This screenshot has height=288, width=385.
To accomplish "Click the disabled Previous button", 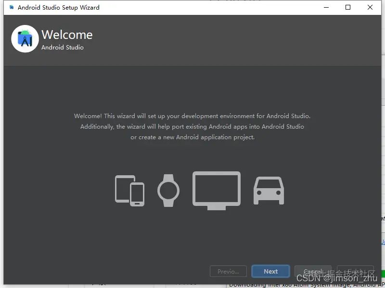I will tap(228, 271).
